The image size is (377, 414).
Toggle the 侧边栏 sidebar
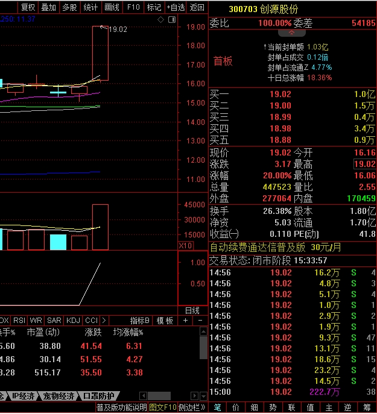[x=192, y=407]
